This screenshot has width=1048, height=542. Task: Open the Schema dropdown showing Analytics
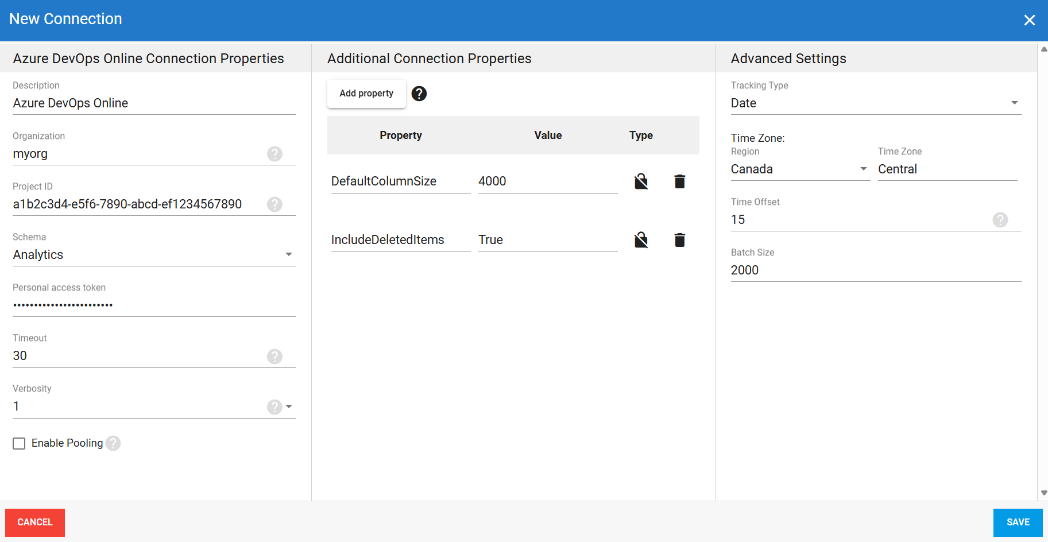coord(154,254)
